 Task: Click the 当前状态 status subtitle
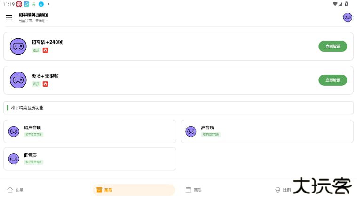pos(33,21)
